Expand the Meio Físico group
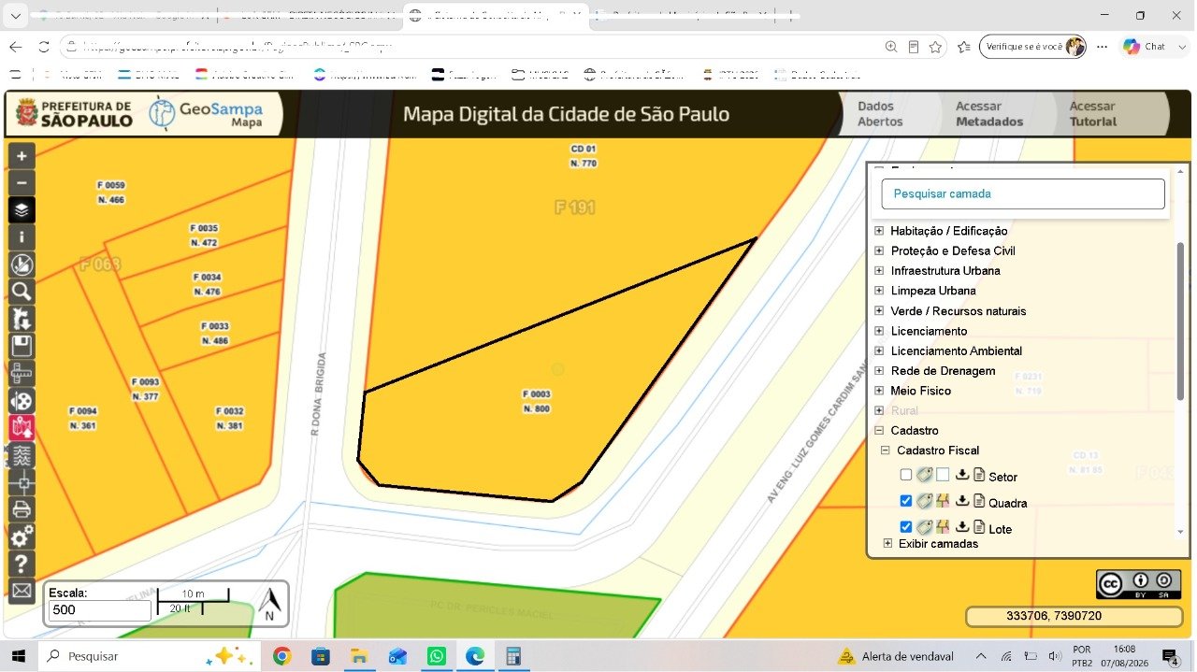This screenshot has height=672, width=1197. (x=879, y=391)
